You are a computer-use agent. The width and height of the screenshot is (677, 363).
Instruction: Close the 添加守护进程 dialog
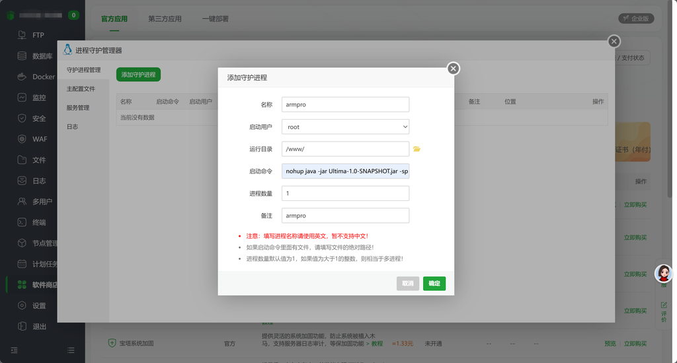(453, 69)
